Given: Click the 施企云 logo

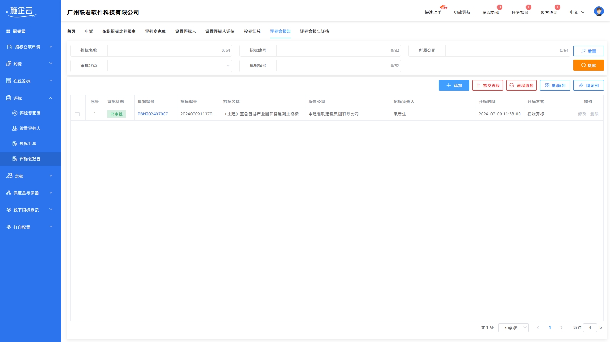Looking at the screenshot, I should [22, 12].
